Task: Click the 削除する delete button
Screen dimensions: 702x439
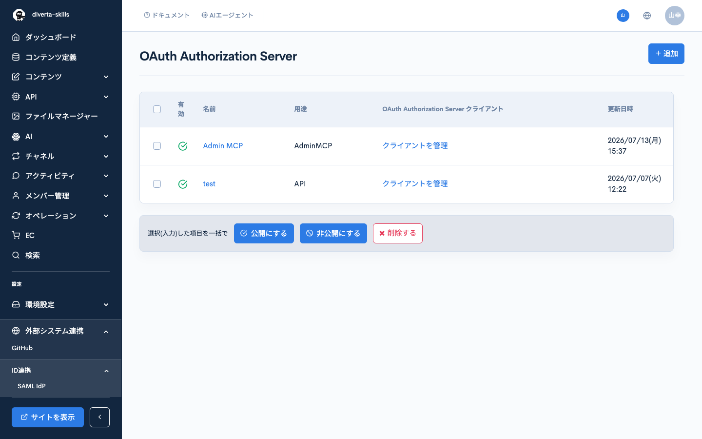Action: (398, 233)
